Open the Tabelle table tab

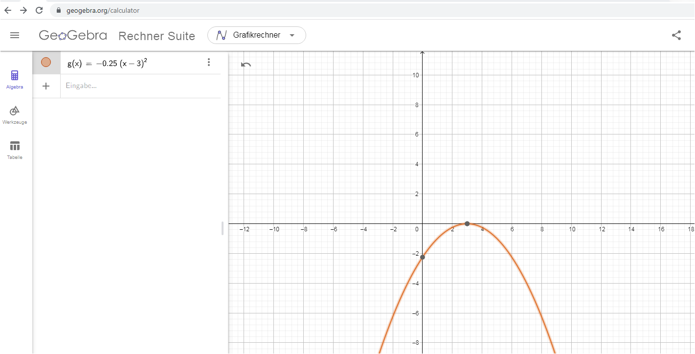pyautogui.click(x=15, y=151)
